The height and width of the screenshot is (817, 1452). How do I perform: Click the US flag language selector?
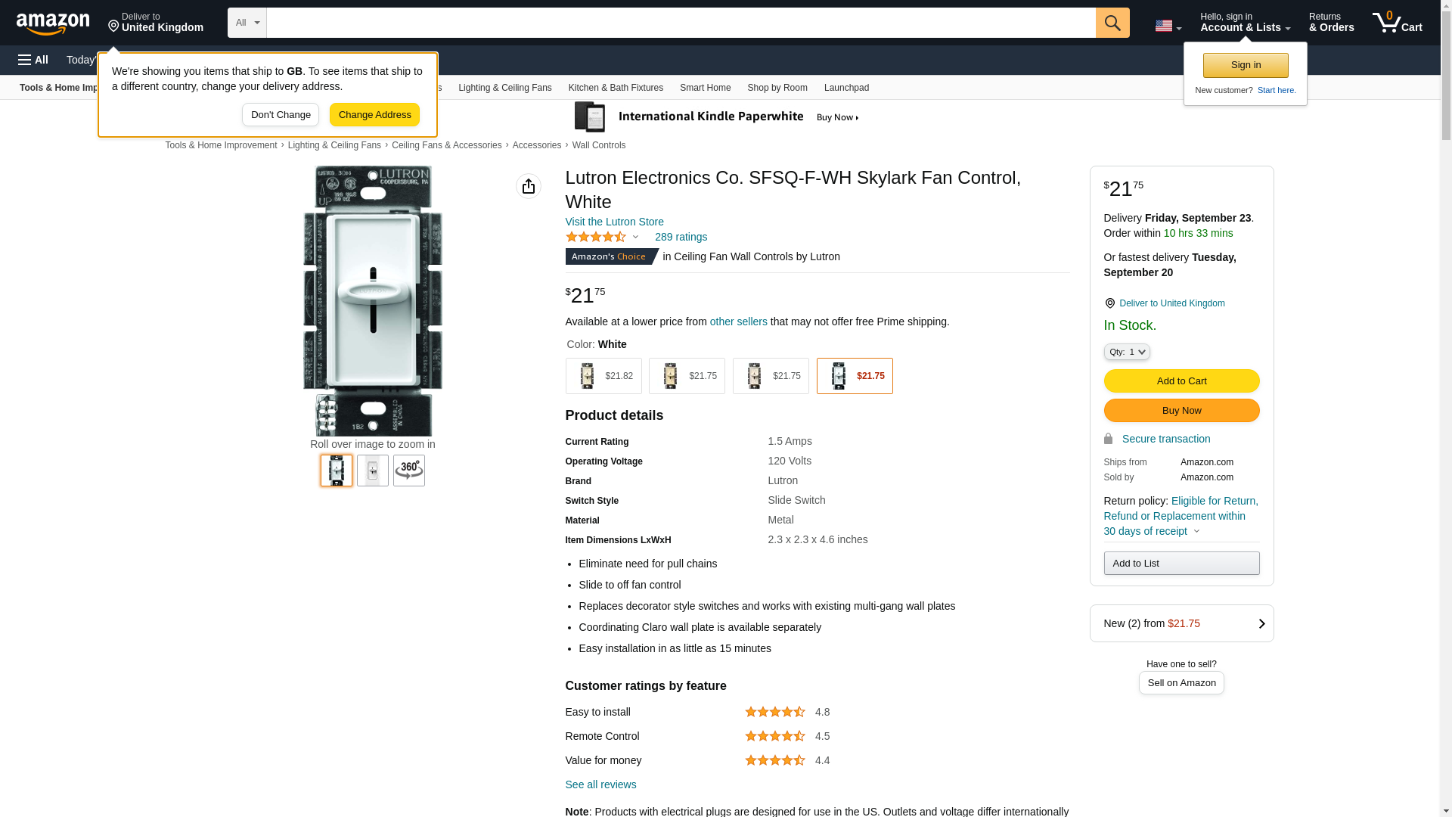[1167, 26]
